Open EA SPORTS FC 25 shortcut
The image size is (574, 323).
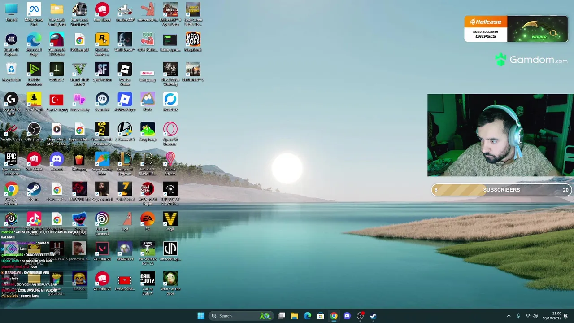point(148,253)
